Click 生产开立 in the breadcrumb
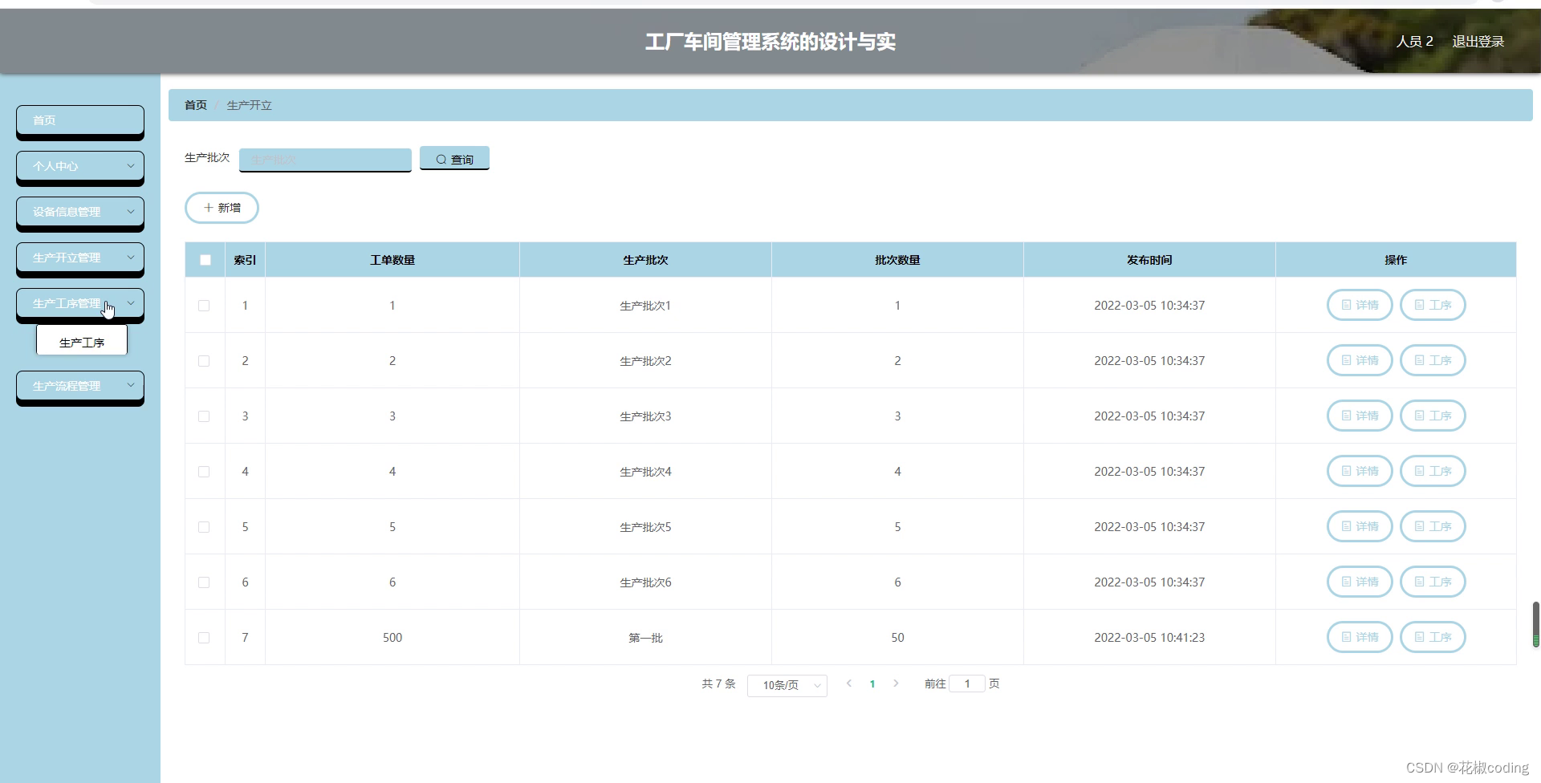 pyautogui.click(x=250, y=105)
